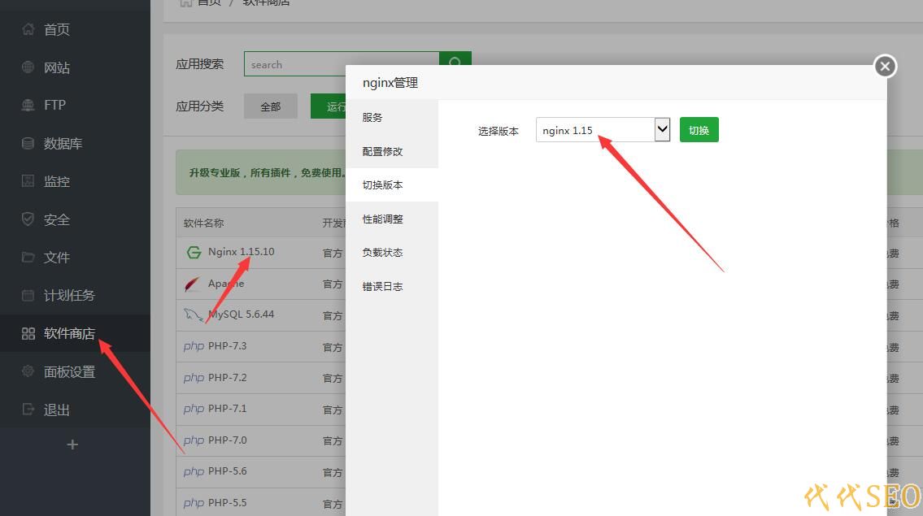Click the home icon in sidebar
923x516 pixels.
pos(28,30)
